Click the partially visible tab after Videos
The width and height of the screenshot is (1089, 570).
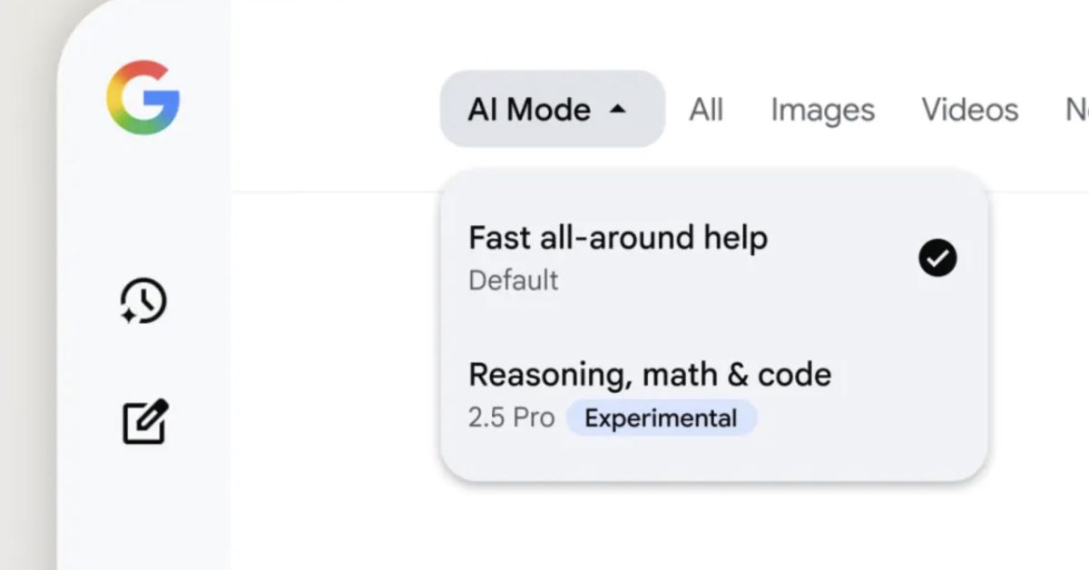point(1076,110)
